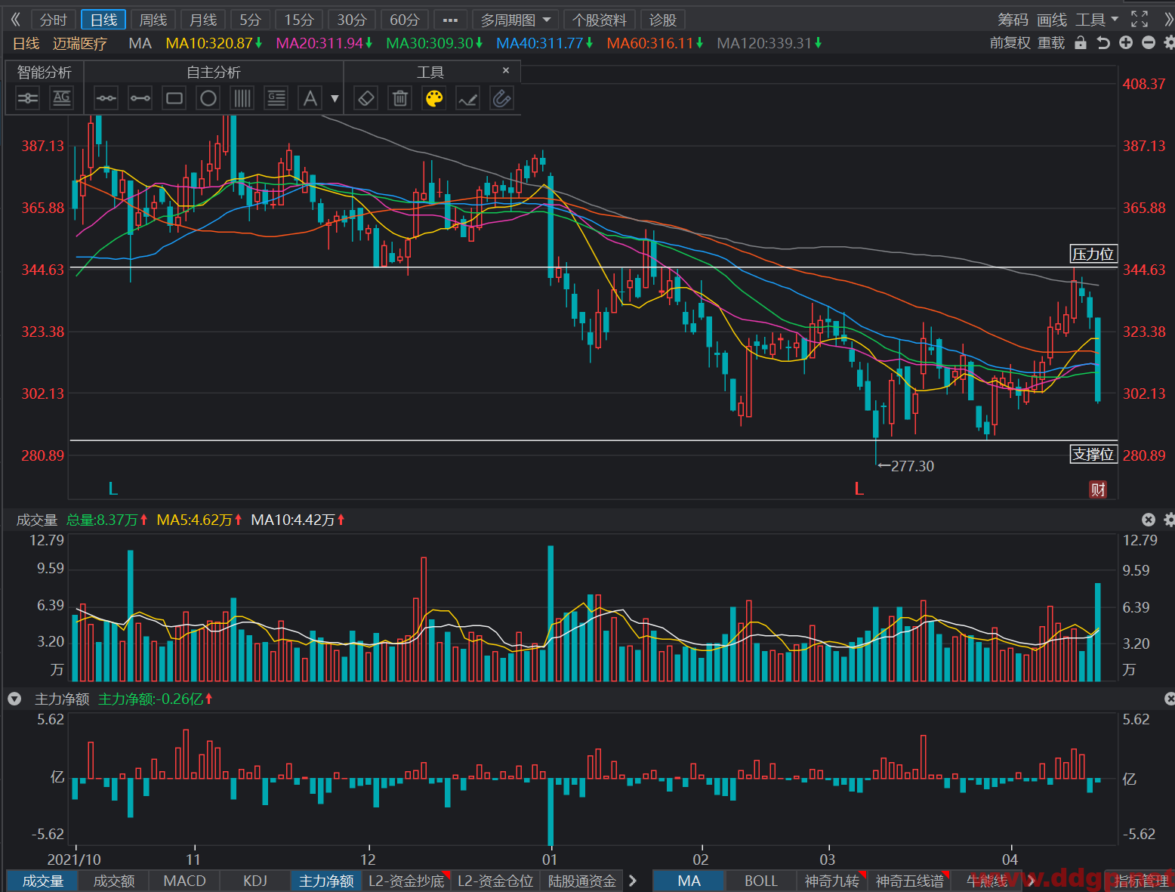
Task: Switch to 周线 weekly chart
Action: pos(153,20)
